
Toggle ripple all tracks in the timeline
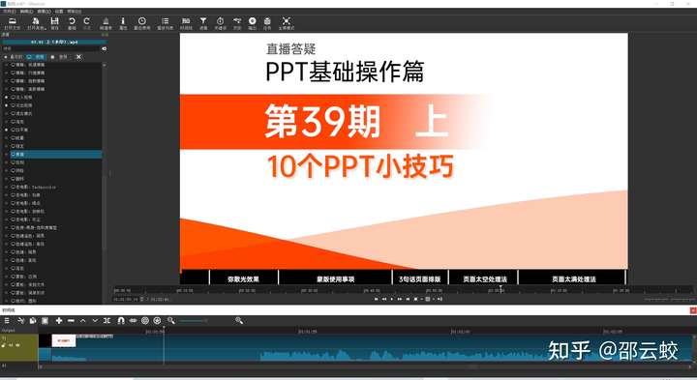(157, 320)
